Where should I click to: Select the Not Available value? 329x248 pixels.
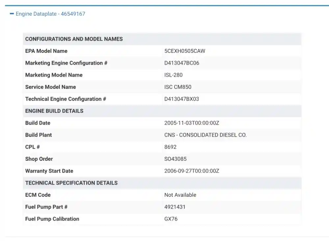coord(180,195)
